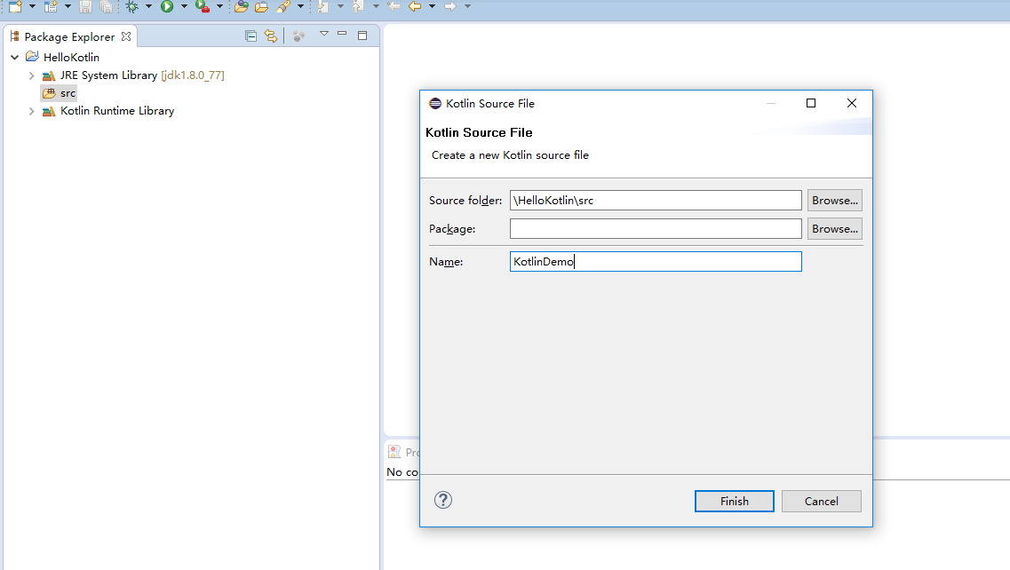The image size is (1010, 570).
Task: Open dialog help question mark icon
Action: click(443, 500)
